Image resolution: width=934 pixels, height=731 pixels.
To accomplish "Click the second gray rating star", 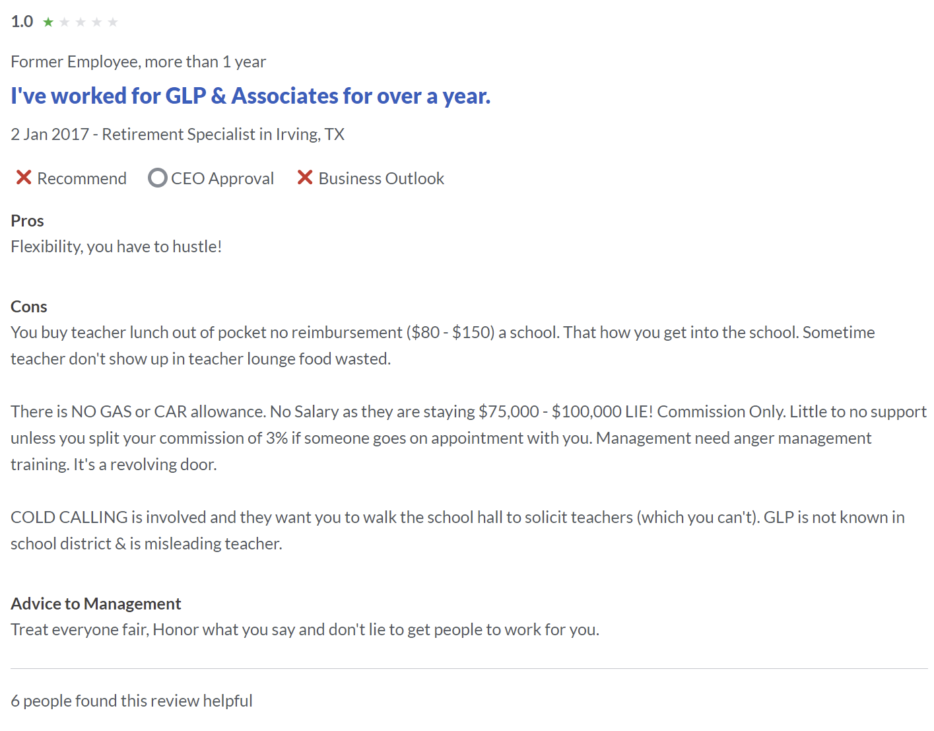I will click(x=65, y=22).
